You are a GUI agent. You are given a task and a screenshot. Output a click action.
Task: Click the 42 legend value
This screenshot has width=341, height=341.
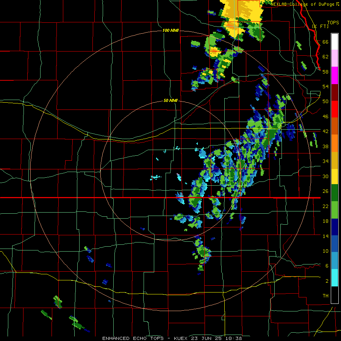coord(325,131)
